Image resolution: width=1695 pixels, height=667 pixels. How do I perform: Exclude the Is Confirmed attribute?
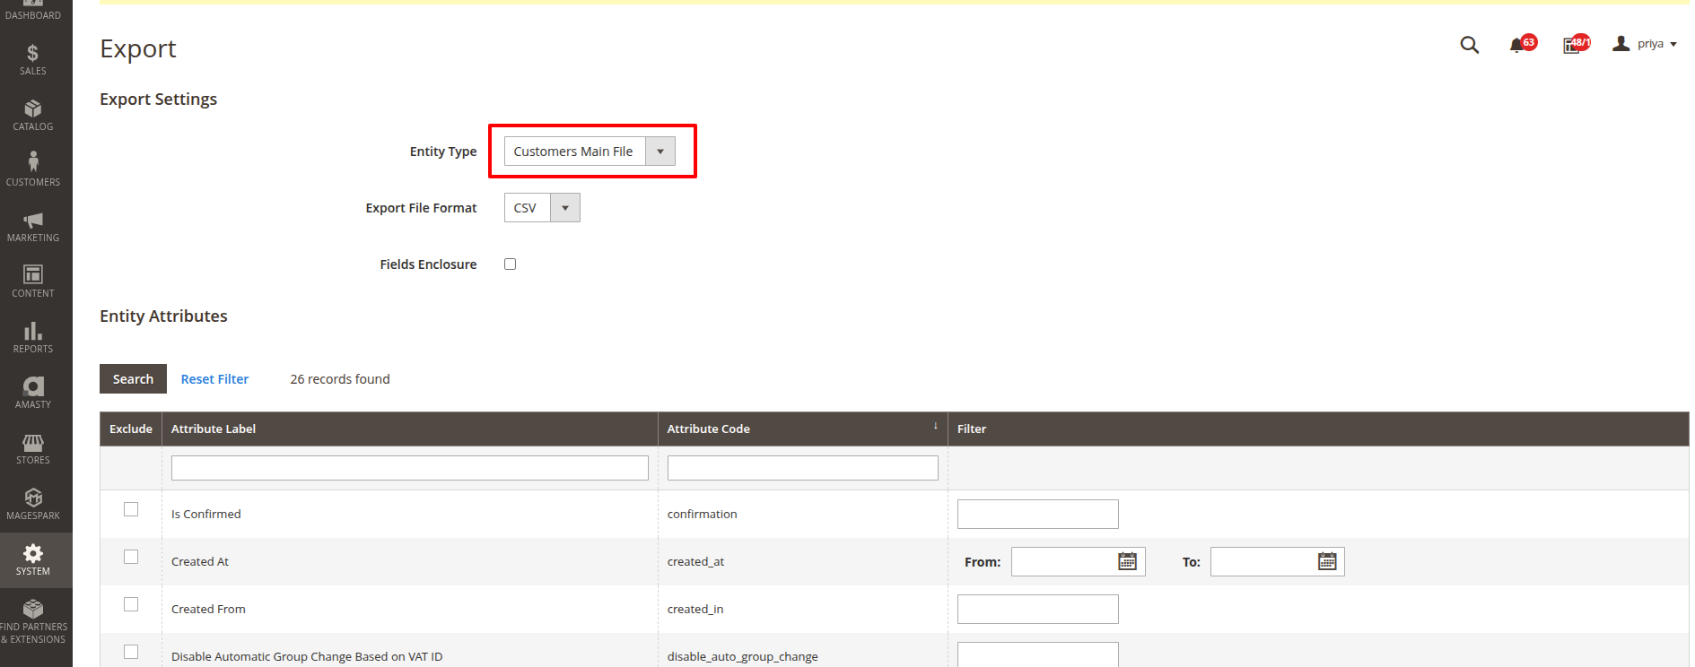pyautogui.click(x=131, y=509)
